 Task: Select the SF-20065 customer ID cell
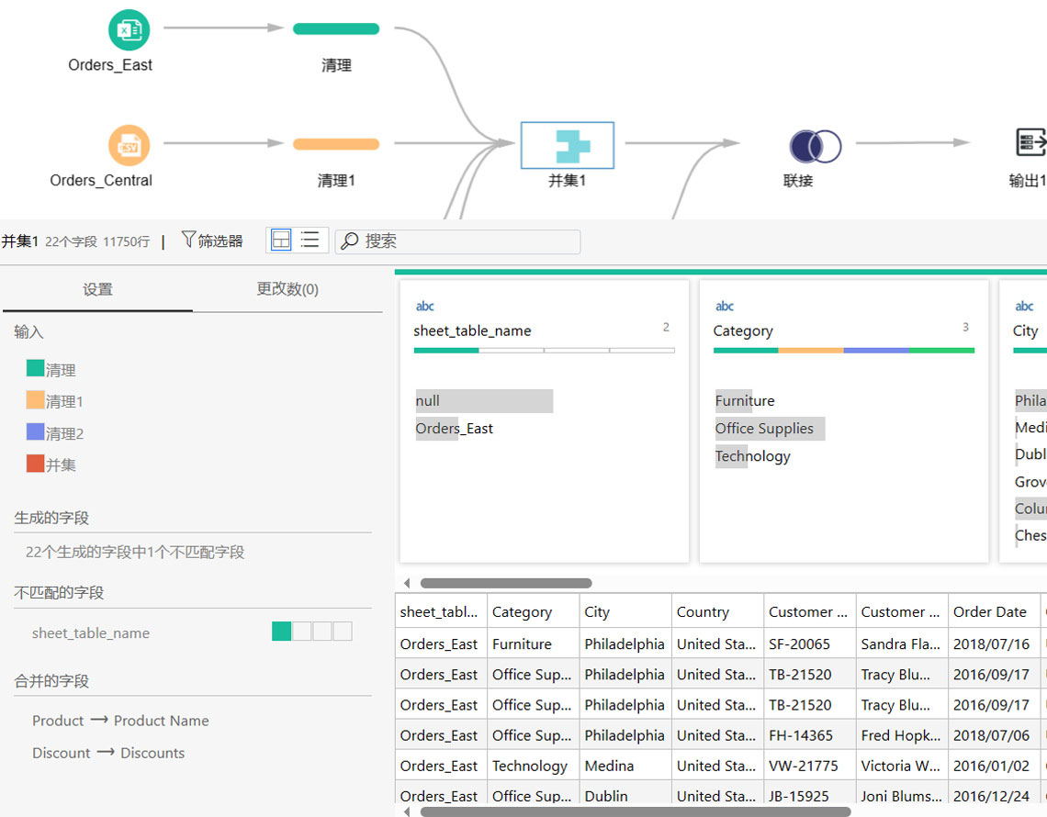tap(810, 644)
